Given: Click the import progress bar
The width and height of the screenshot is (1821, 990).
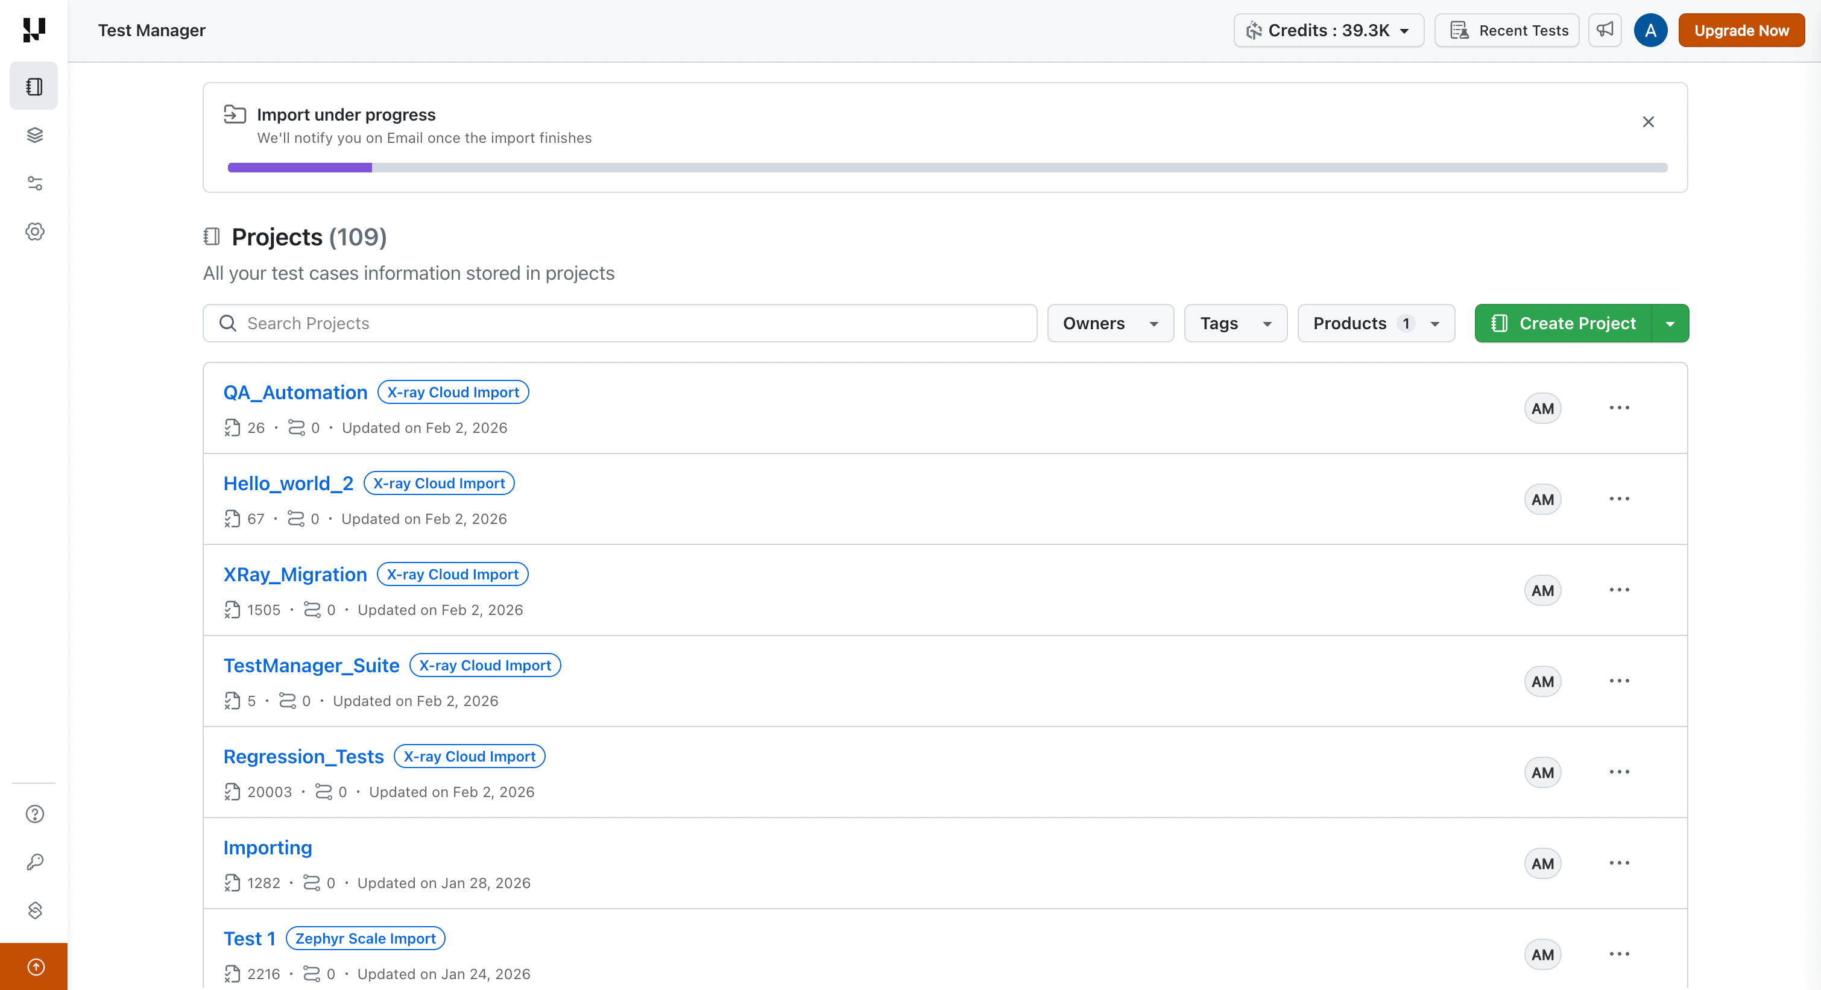Looking at the screenshot, I should [x=947, y=168].
